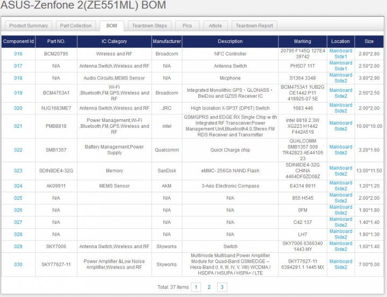Image resolution: width=387 pixels, height=297 pixels.
Task: Open Mainboard Side2 location for SMB1357 row
Action: click(341, 150)
